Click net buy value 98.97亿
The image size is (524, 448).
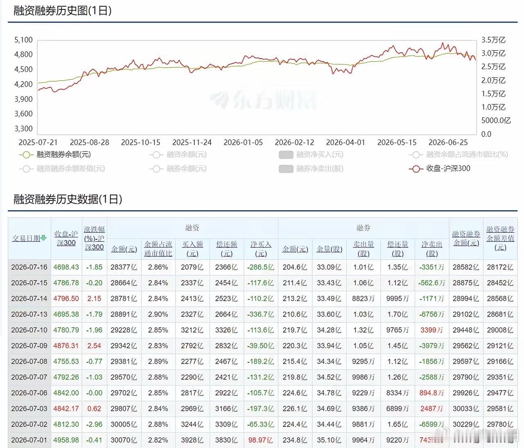261,440
